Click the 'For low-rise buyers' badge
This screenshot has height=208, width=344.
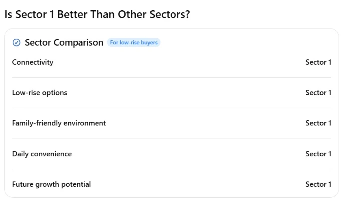click(x=134, y=42)
